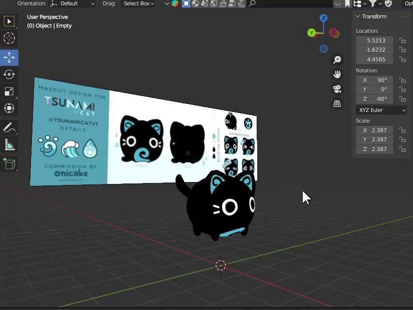The width and height of the screenshot is (413, 310).
Task: Click the shaded sphere icon in header
Action: click(x=195, y=3)
